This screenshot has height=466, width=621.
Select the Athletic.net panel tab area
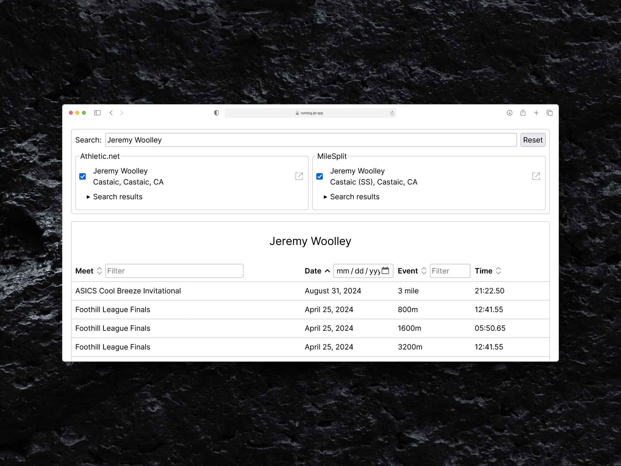(100, 156)
